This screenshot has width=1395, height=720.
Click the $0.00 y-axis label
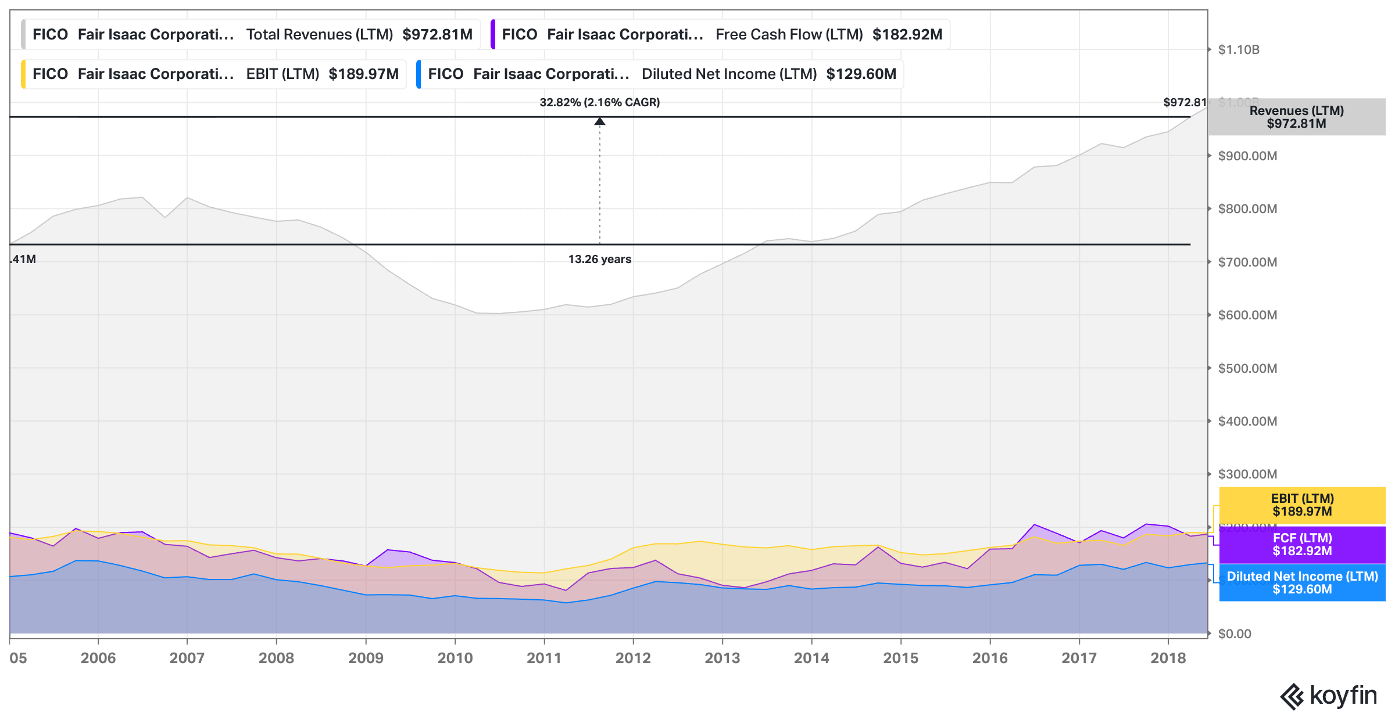pyautogui.click(x=1235, y=633)
